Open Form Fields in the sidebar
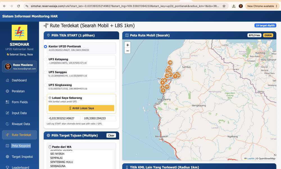The image size is (281, 169). pos(20,102)
